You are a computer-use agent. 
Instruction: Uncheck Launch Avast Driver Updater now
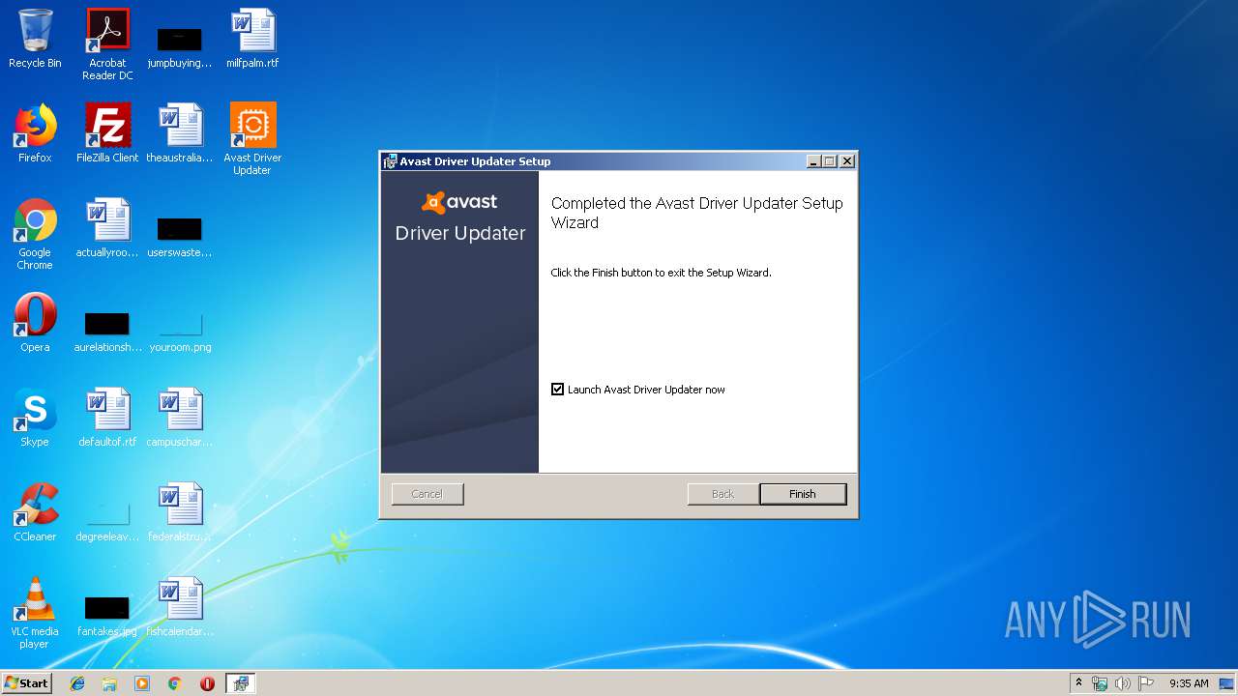[x=557, y=390]
